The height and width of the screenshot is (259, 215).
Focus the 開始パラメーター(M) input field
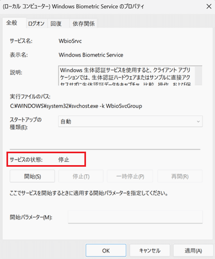(135, 217)
